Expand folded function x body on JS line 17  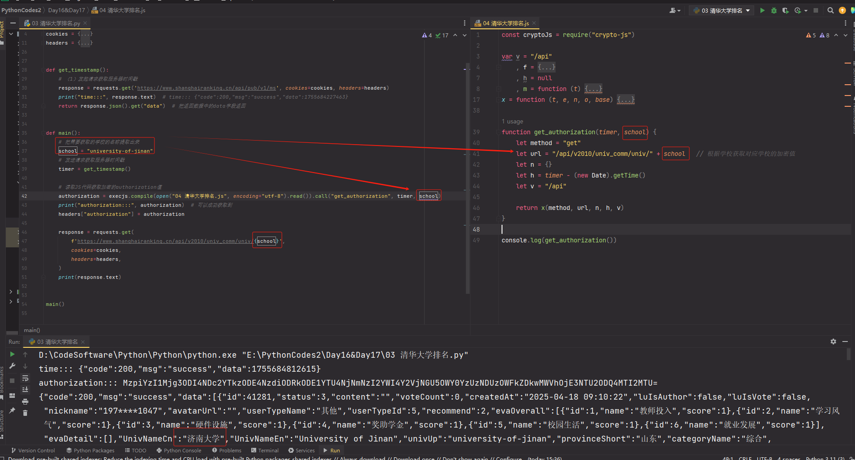point(626,100)
